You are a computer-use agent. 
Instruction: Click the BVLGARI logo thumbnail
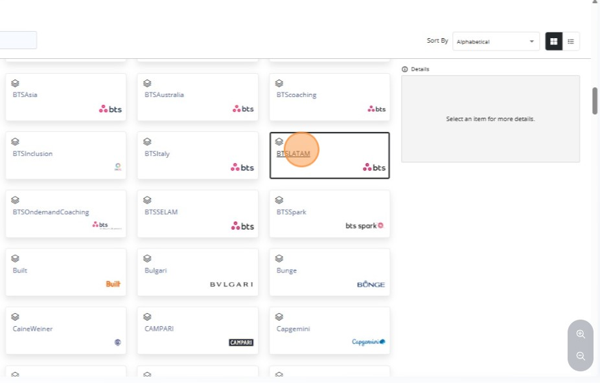click(x=231, y=285)
